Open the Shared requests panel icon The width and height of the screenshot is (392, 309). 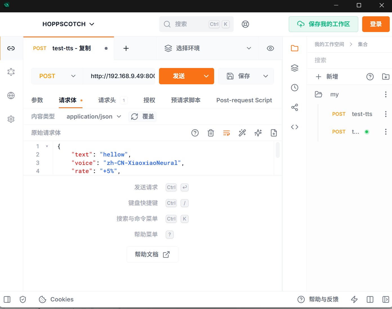tap(295, 107)
